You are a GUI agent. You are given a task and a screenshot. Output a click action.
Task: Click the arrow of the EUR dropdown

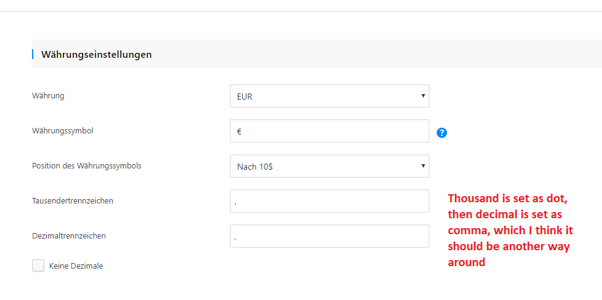pos(423,96)
